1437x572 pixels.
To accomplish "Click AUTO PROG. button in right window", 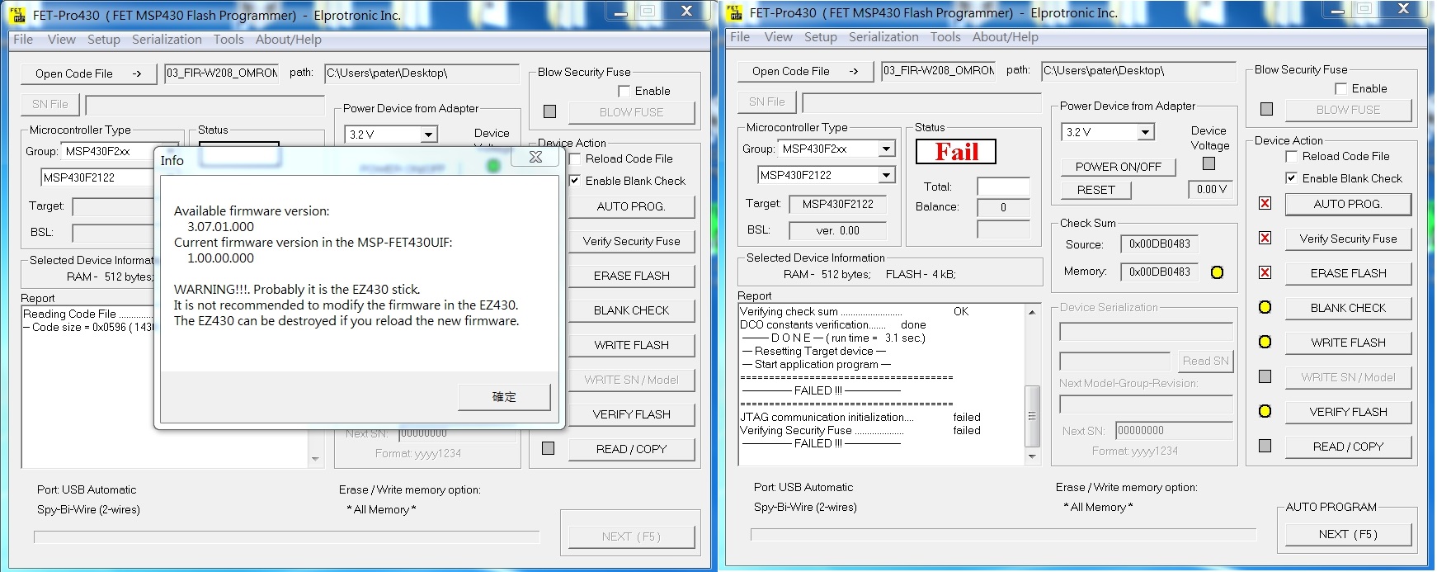I will pos(1347,204).
